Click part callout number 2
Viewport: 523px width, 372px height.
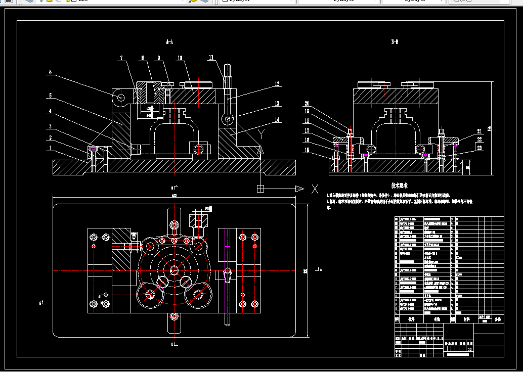coord(51,137)
